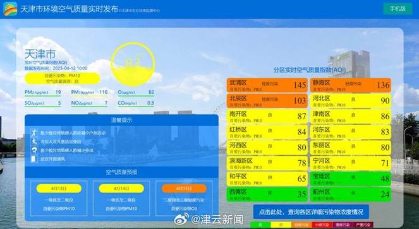Click the red 中度污染 legend swatch

[x=322, y=225]
